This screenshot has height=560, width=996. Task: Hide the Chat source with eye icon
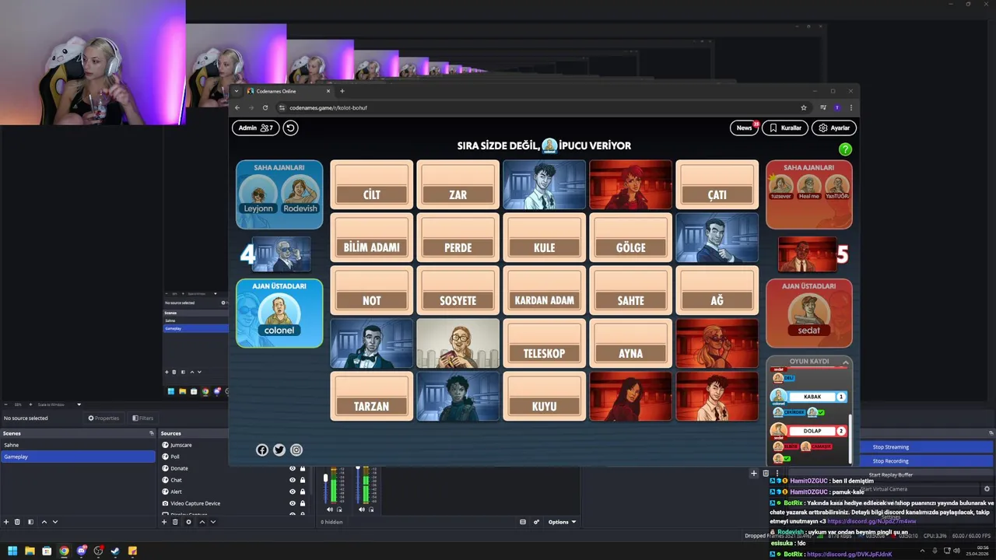click(x=293, y=480)
